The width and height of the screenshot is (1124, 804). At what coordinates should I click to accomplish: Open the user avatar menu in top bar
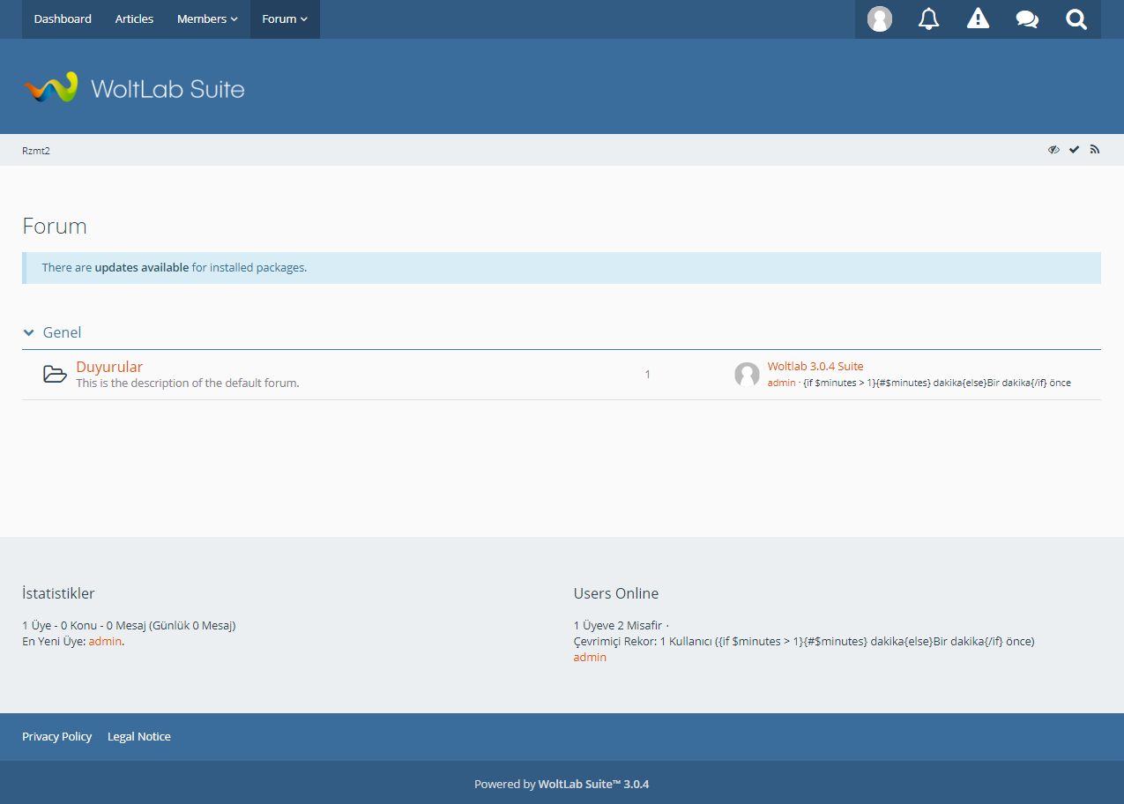pos(880,19)
